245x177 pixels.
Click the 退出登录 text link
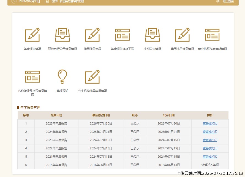point(228,1)
